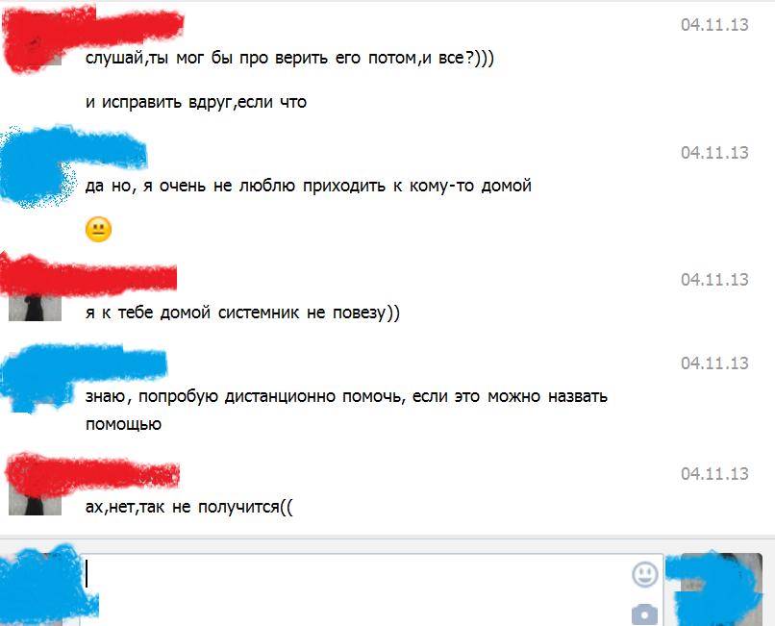
Task: Select the message 'слушай,ты мог бы про верить'
Action: pyautogui.click(x=289, y=59)
